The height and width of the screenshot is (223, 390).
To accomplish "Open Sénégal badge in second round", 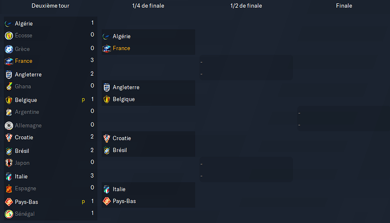I will coord(9,214).
